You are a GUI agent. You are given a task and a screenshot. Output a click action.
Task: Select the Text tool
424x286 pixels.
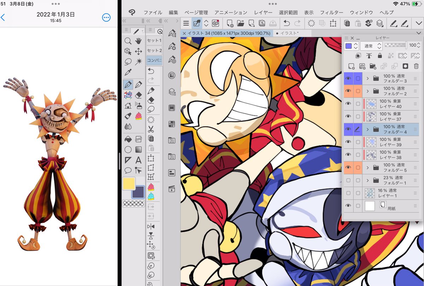139,160
